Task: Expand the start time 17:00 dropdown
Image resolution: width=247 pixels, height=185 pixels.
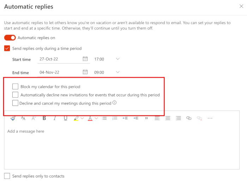Action: (x=118, y=59)
